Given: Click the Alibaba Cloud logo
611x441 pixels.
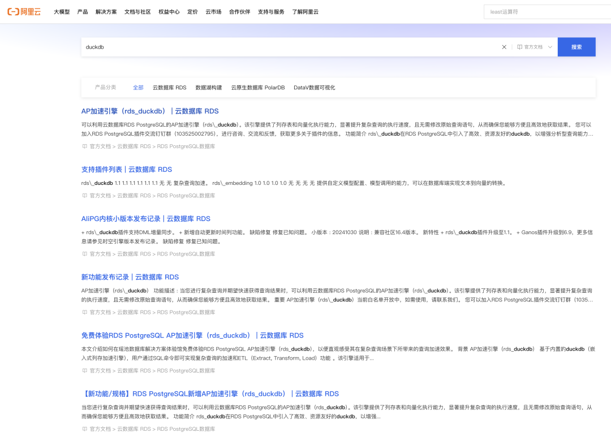Looking at the screenshot, I should (x=24, y=12).
